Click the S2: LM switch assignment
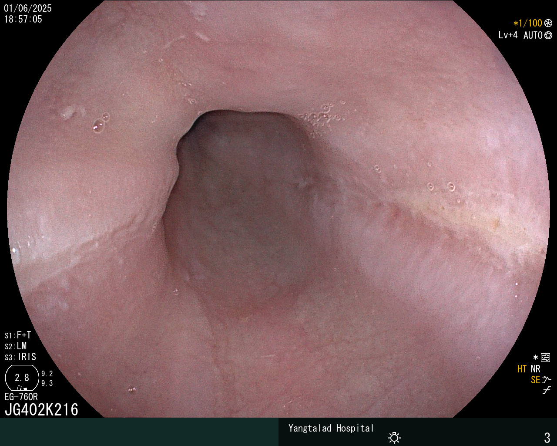The image size is (557, 446). (16, 346)
